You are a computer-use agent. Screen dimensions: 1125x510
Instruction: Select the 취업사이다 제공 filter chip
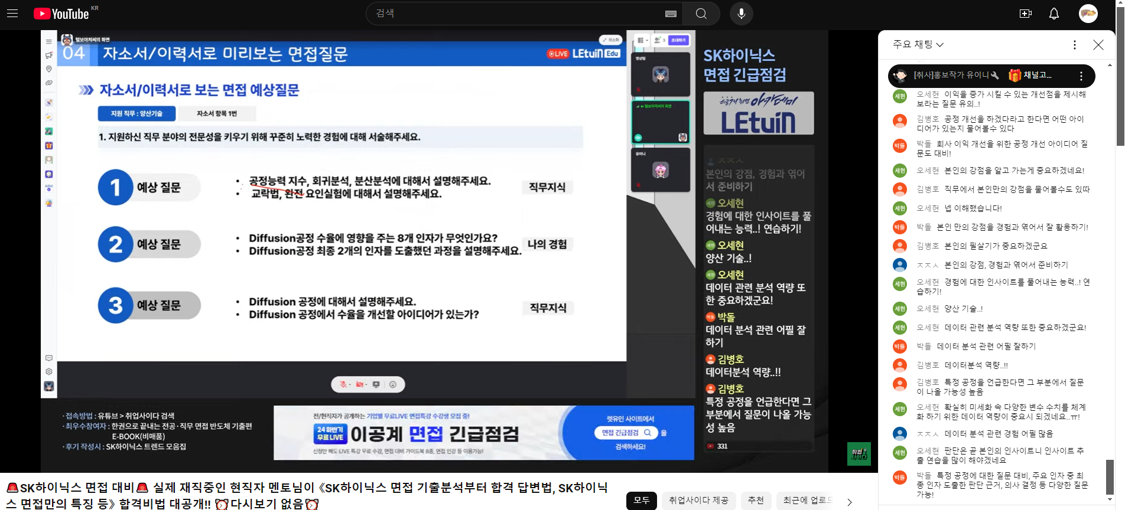click(x=698, y=501)
